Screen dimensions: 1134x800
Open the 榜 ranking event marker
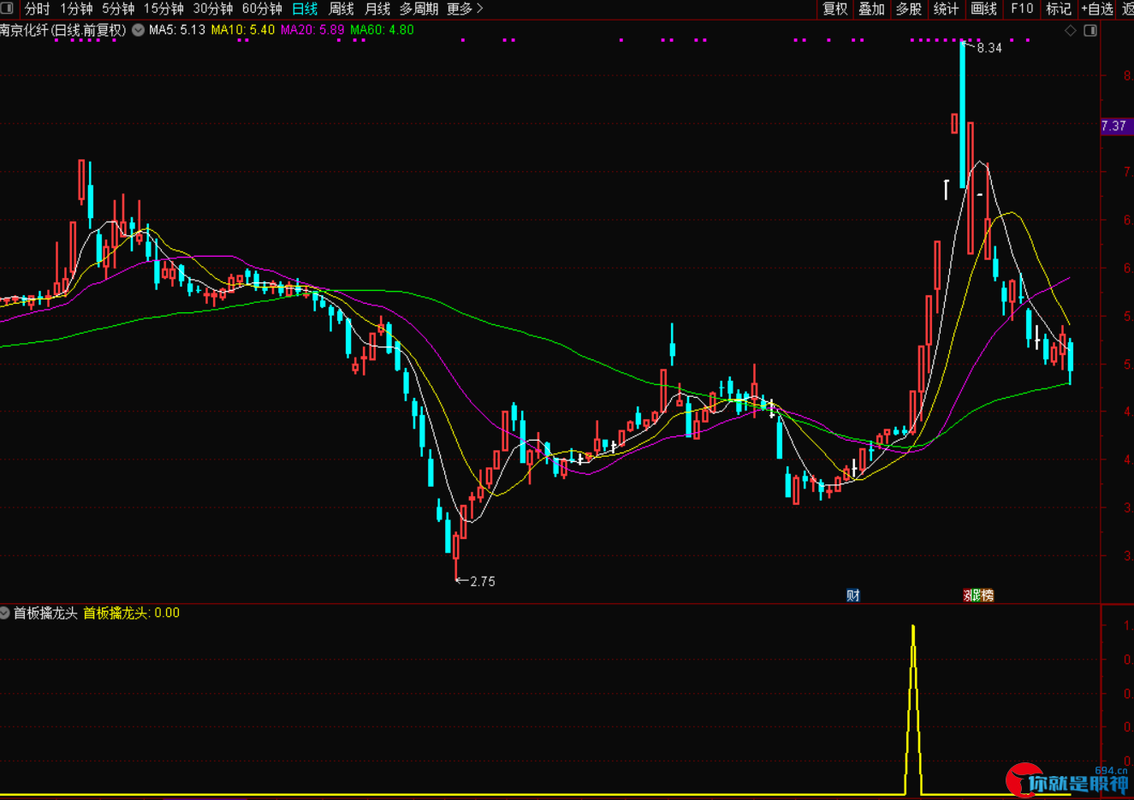point(986,596)
